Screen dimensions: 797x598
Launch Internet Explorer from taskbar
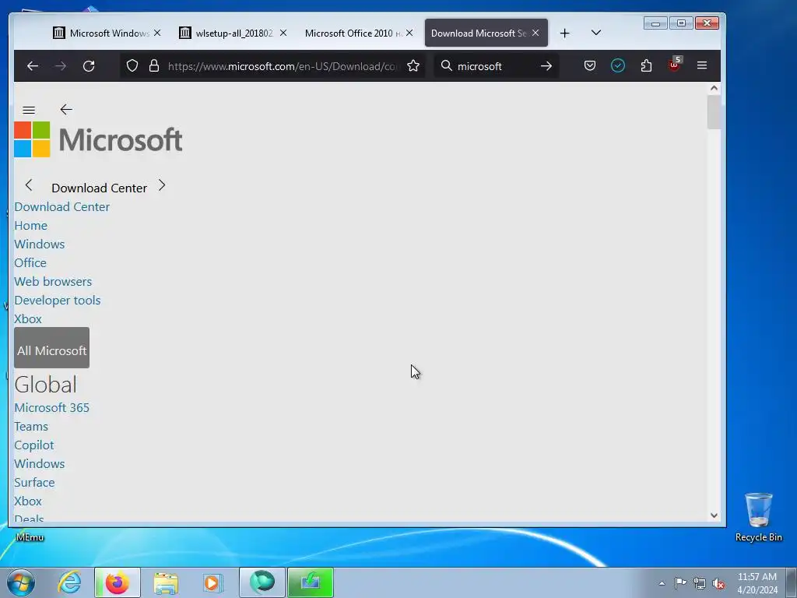69,582
